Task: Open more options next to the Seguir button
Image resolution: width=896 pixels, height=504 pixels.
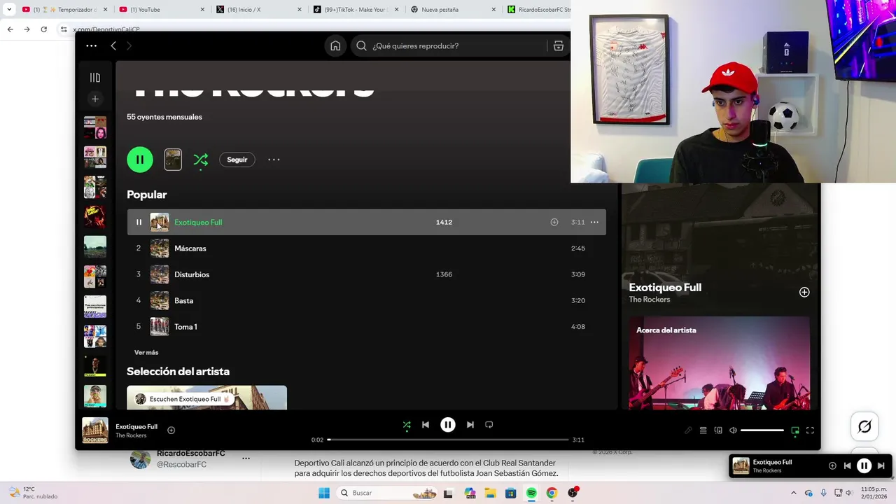Action: pyautogui.click(x=274, y=160)
